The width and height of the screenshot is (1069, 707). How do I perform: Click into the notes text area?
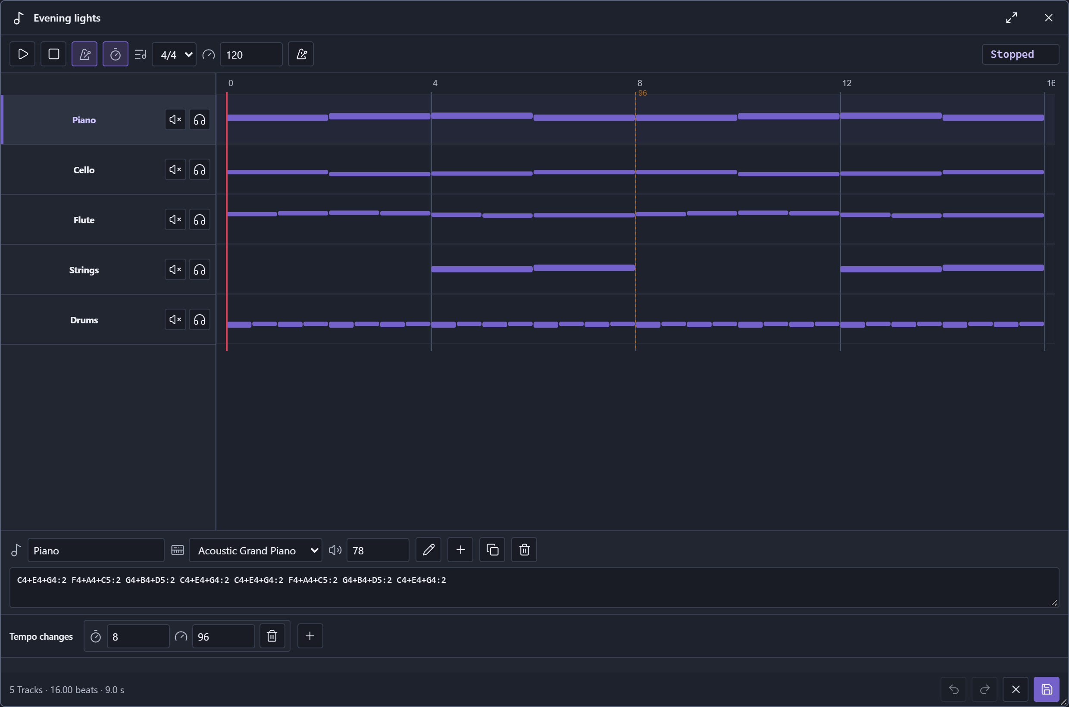click(534, 588)
